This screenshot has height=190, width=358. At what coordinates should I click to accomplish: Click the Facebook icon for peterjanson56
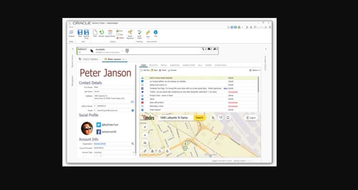coord(99,132)
